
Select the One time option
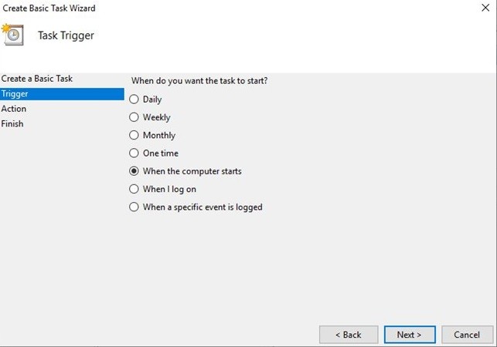coord(134,153)
